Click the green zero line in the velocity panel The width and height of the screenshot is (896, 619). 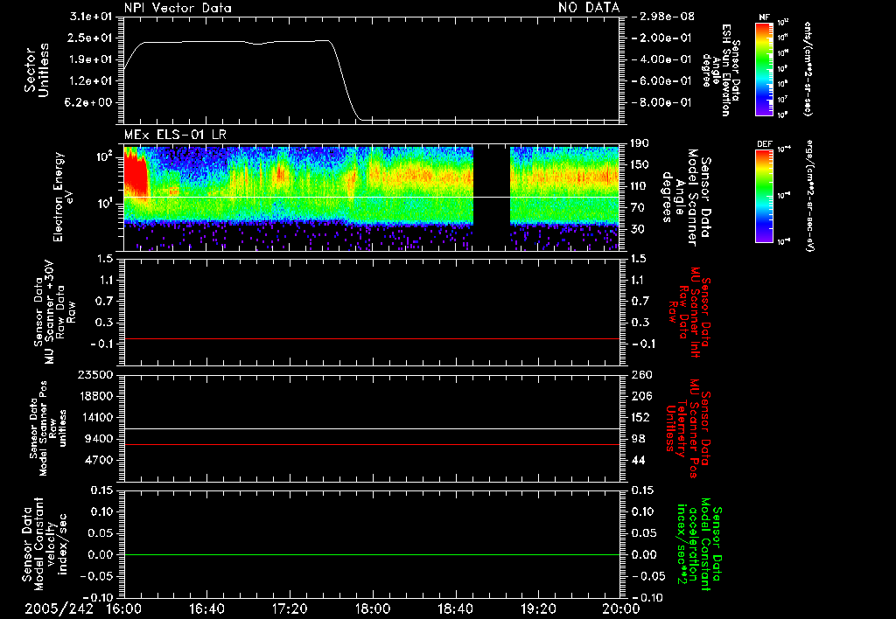click(371, 554)
